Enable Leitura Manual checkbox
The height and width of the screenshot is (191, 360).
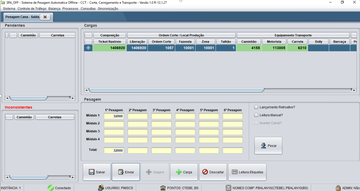click(x=256, y=115)
